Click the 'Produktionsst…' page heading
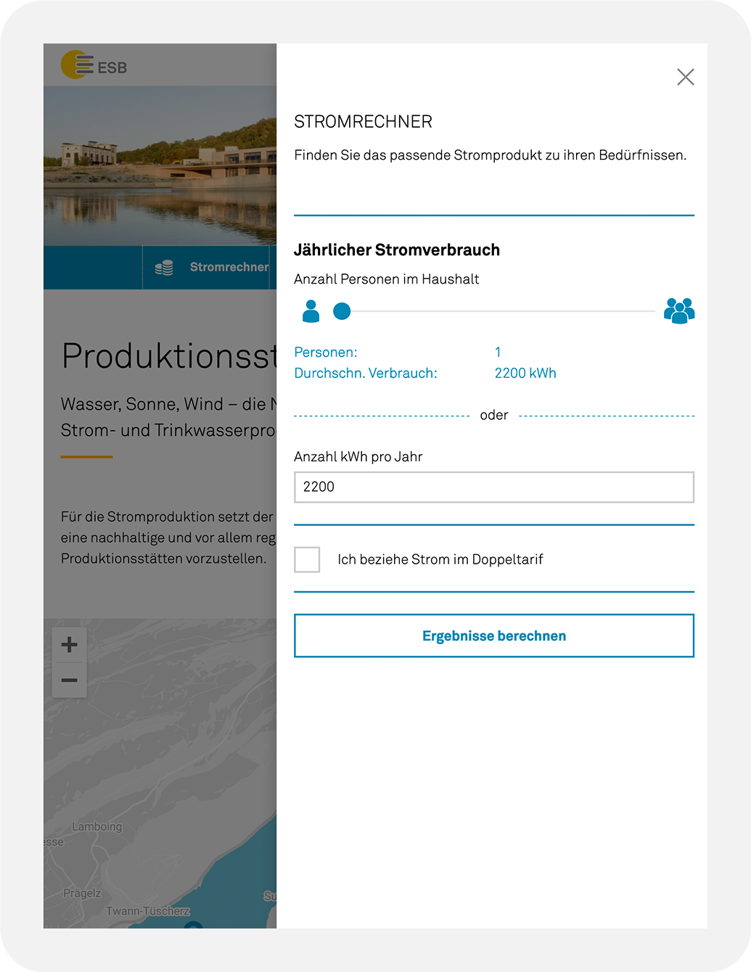 tap(169, 356)
